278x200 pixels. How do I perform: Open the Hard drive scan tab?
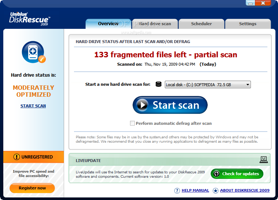click(155, 24)
